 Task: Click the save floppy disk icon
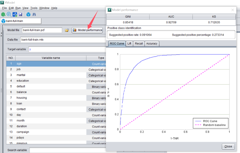(x=20, y=14)
